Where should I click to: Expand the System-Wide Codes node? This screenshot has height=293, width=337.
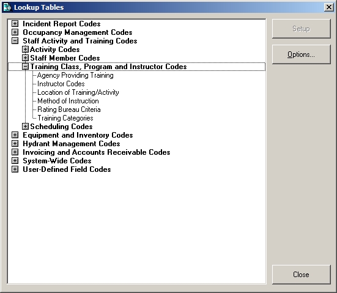tap(15, 161)
